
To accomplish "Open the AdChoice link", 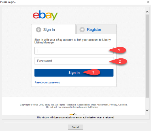I will pos(93,107).
